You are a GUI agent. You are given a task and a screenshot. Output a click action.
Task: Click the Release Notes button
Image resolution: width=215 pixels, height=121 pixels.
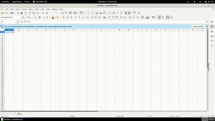(x=198, y=26)
